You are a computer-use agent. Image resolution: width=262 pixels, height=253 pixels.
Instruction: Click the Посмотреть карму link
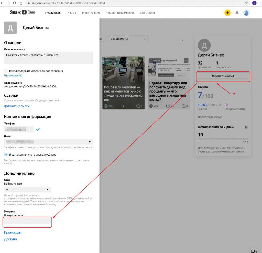click(210, 117)
